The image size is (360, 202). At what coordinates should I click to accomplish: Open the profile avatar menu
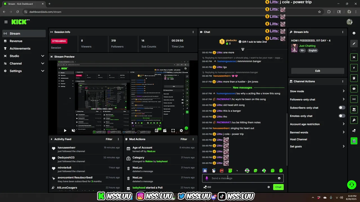point(350,22)
